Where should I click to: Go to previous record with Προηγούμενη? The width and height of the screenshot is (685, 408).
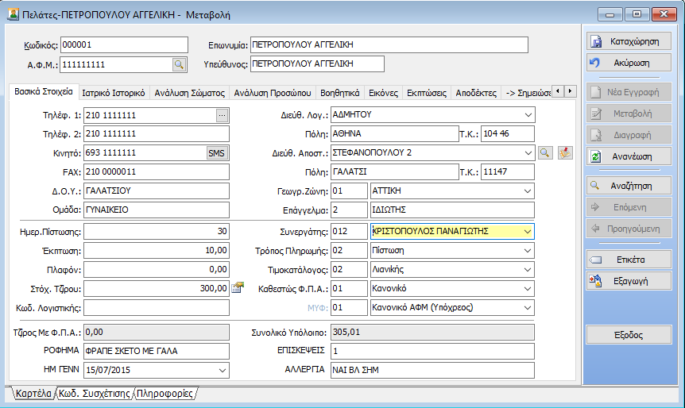click(629, 229)
